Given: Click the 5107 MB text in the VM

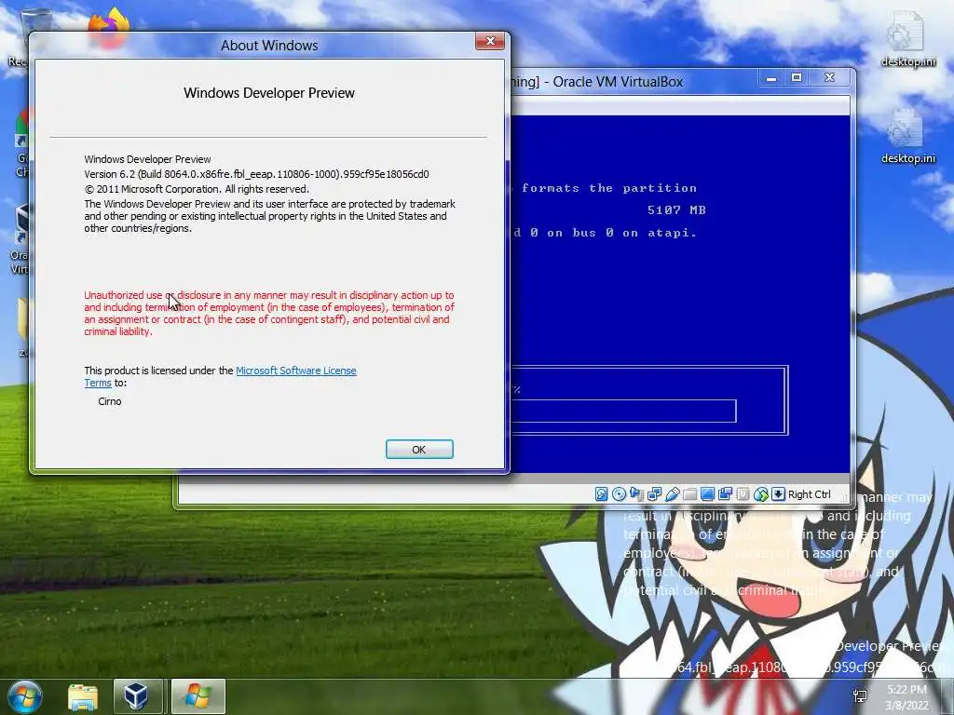Looking at the screenshot, I should pos(676,209).
